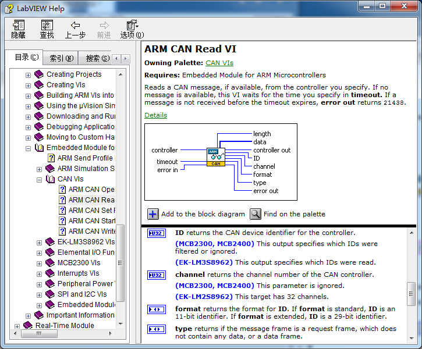422x349 pixels.
Task: Click the lower help pane scroll-down arrow
Action: point(412,339)
